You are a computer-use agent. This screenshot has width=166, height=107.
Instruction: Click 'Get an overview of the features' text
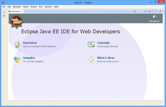click(x=39, y=46)
